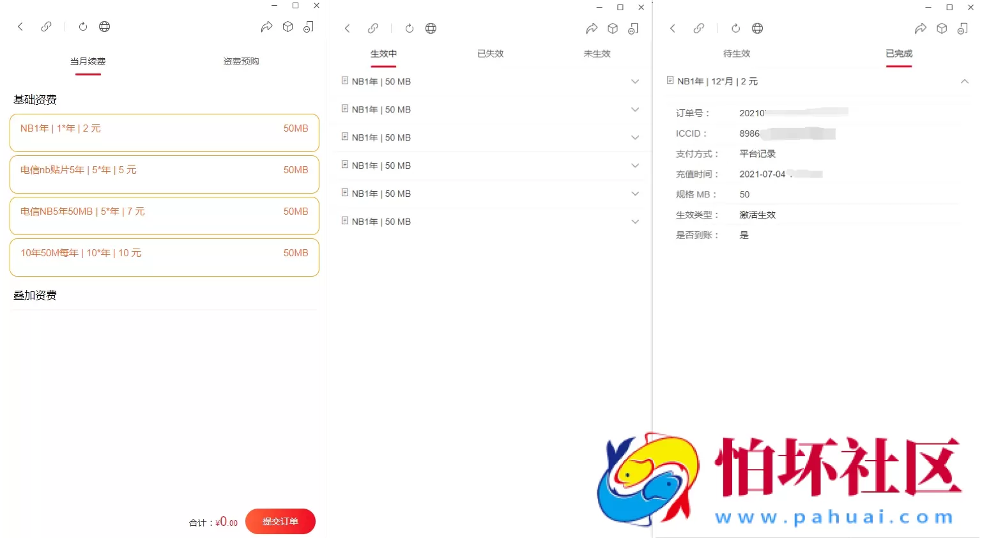The image size is (982, 538).
Task: Select the link icon in the left toolbar
Action: pos(46,26)
